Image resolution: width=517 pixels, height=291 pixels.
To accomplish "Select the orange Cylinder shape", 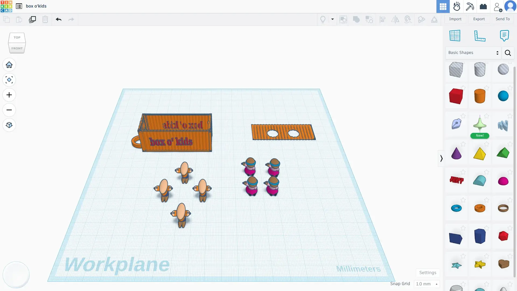I will pos(480,96).
